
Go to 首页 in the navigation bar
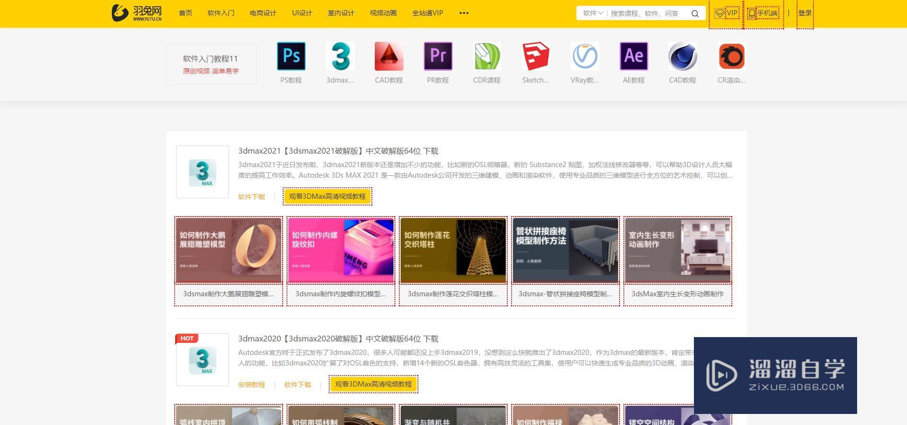(185, 13)
